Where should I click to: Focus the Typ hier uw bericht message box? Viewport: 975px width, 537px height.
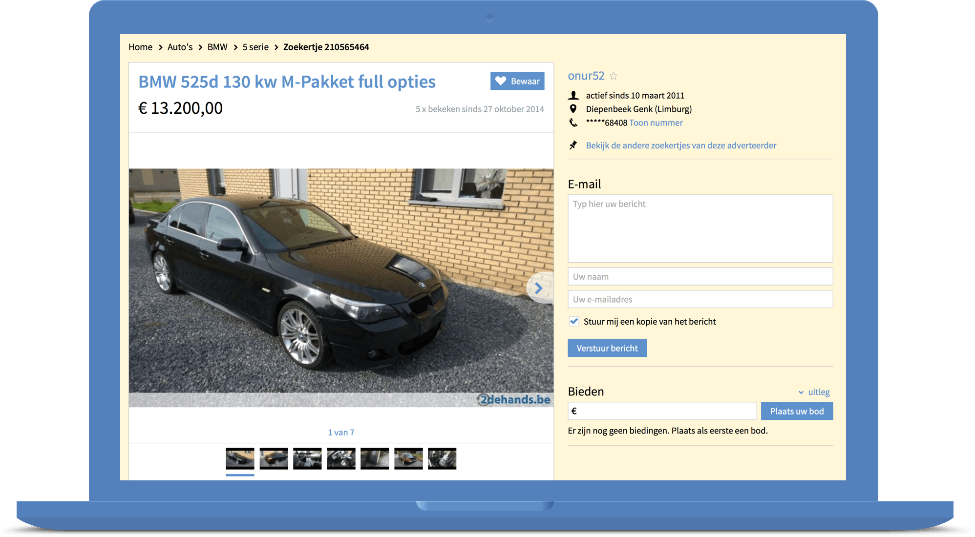coord(700,228)
